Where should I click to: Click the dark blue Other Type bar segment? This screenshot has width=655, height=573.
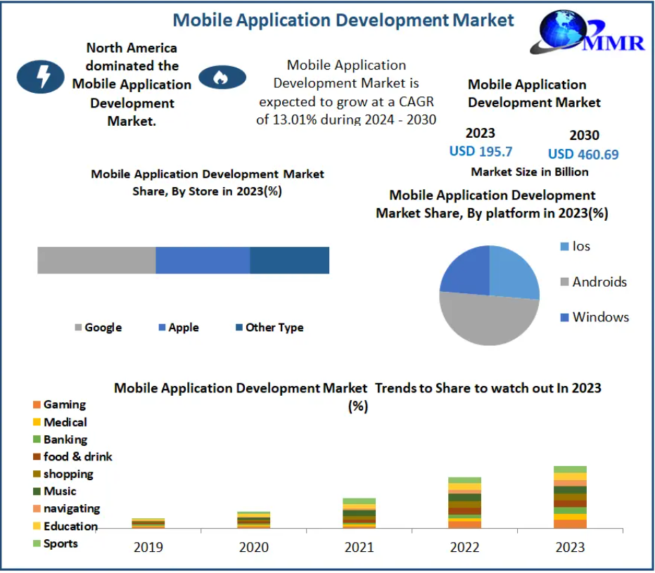289,260
